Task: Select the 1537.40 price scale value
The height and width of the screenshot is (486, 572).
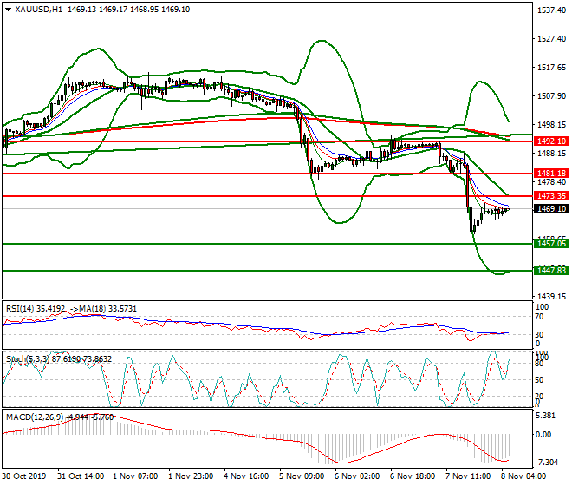Action: coord(551,10)
